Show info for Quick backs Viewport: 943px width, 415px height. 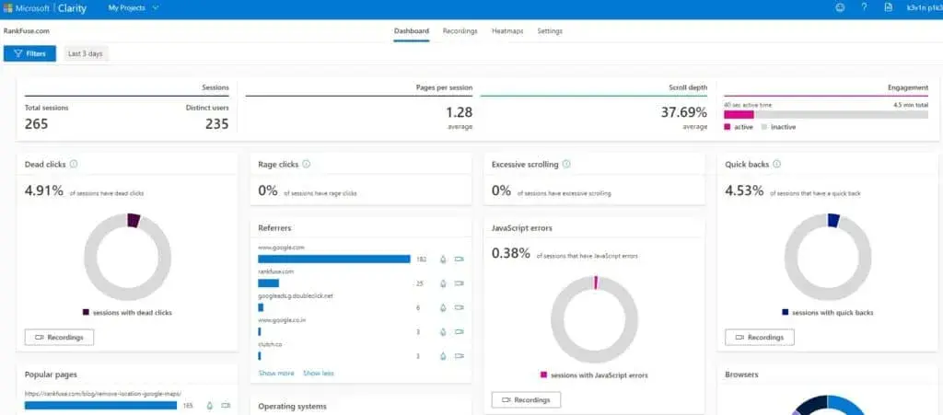[776, 164]
